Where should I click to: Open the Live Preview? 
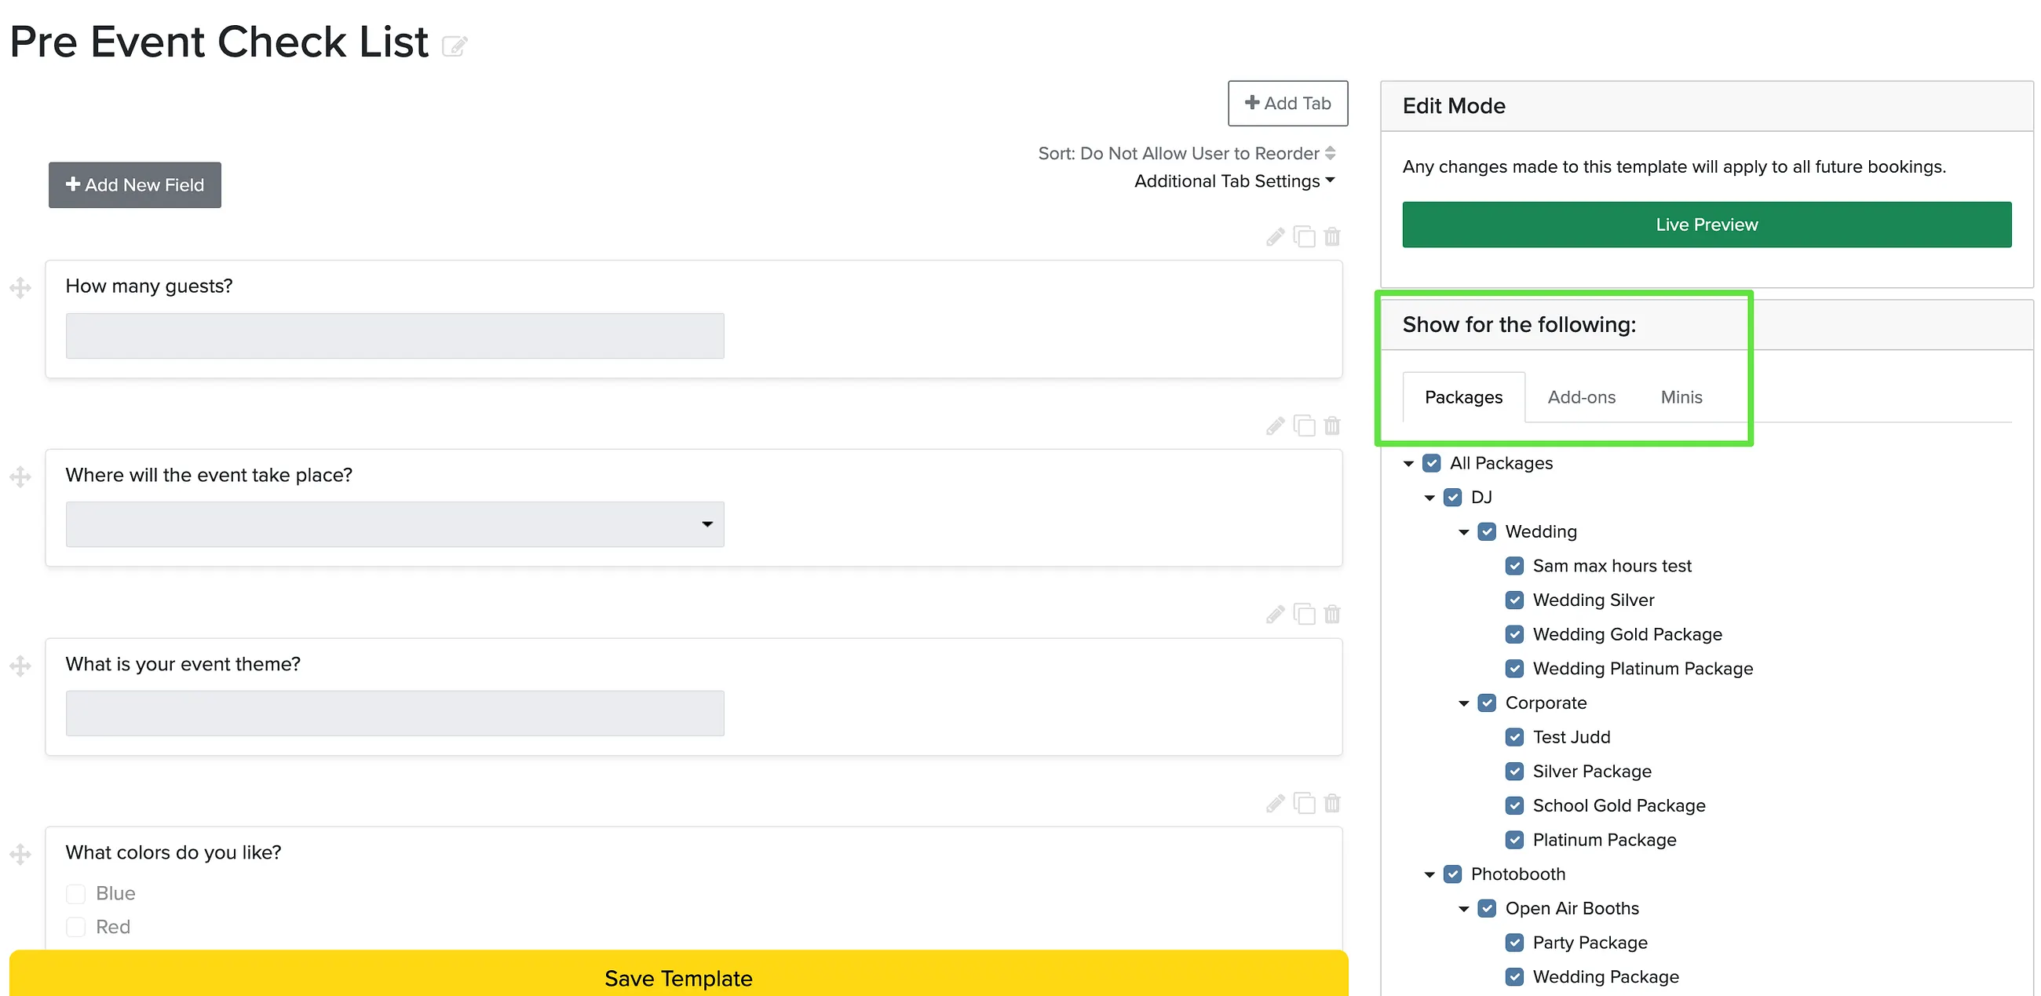tap(1707, 224)
